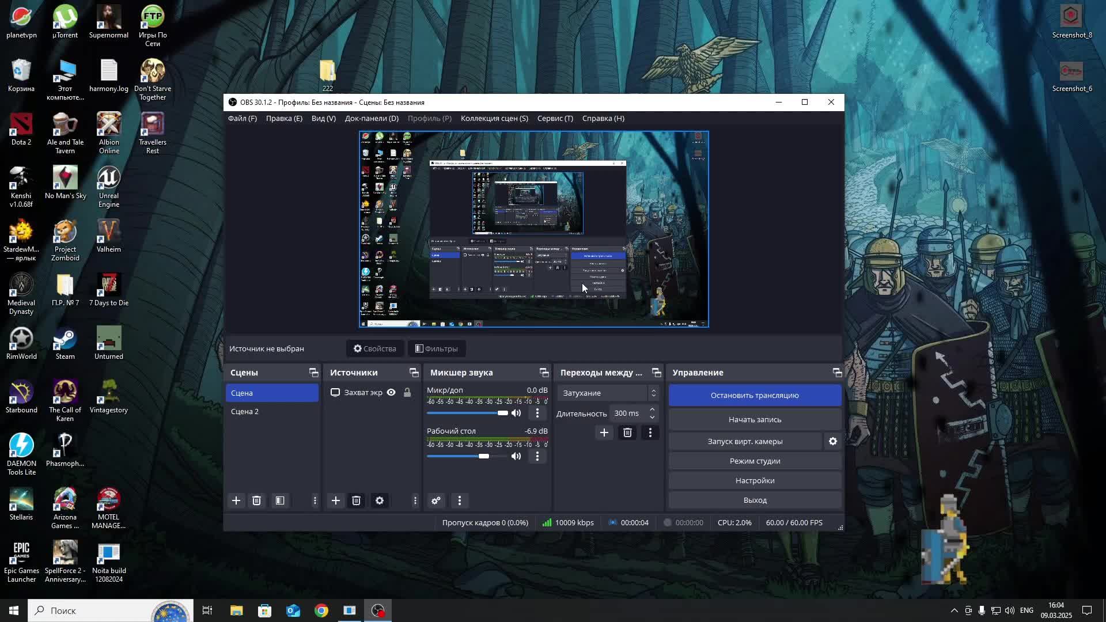Adjust Рабочий стол volume slider

coord(484,456)
